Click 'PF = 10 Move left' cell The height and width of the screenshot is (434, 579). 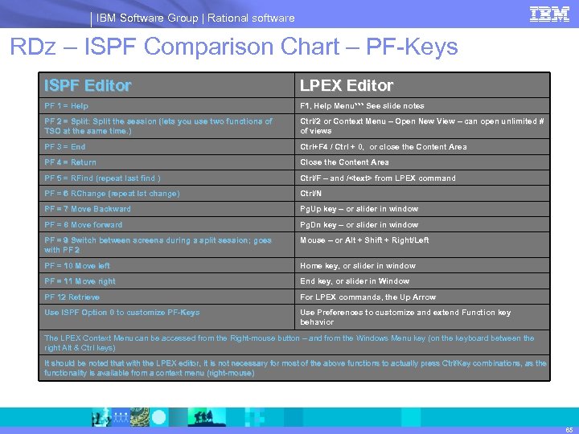tap(167, 266)
